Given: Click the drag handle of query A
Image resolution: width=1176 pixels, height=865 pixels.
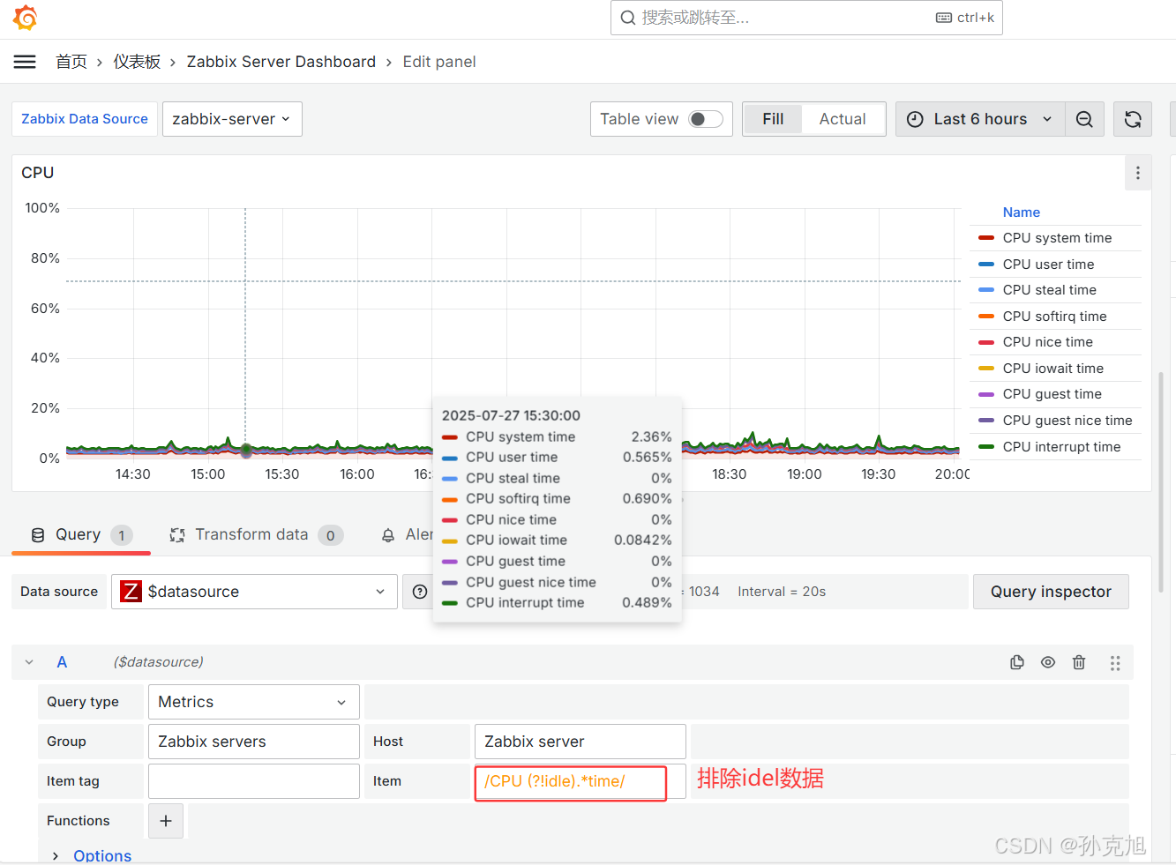Looking at the screenshot, I should pyautogui.click(x=1115, y=662).
